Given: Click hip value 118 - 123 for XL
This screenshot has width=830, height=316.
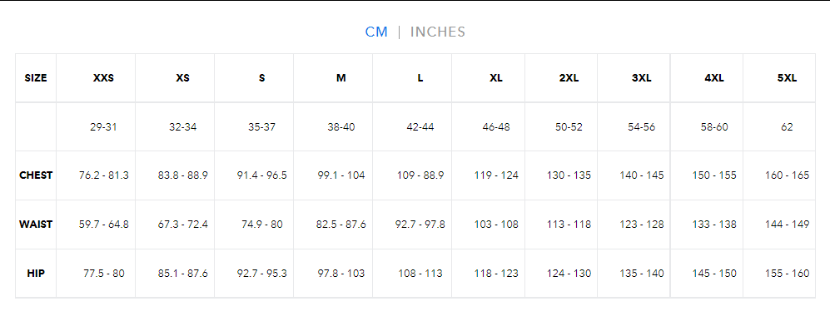Looking at the screenshot, I should [x=496, y=274].
